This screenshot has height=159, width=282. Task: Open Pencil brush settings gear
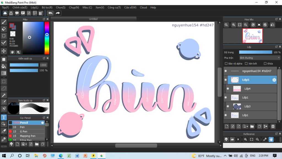click(42, 123)
